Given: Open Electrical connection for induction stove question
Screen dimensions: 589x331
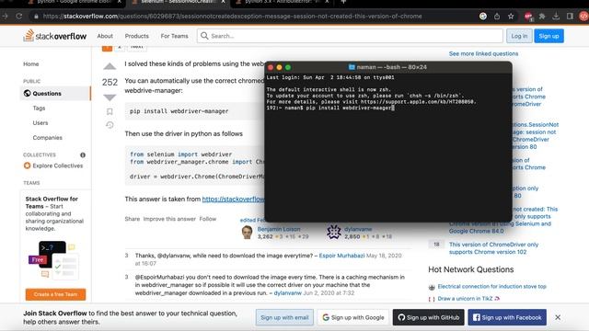Looking at the screenshot, I should coord(491,286).
